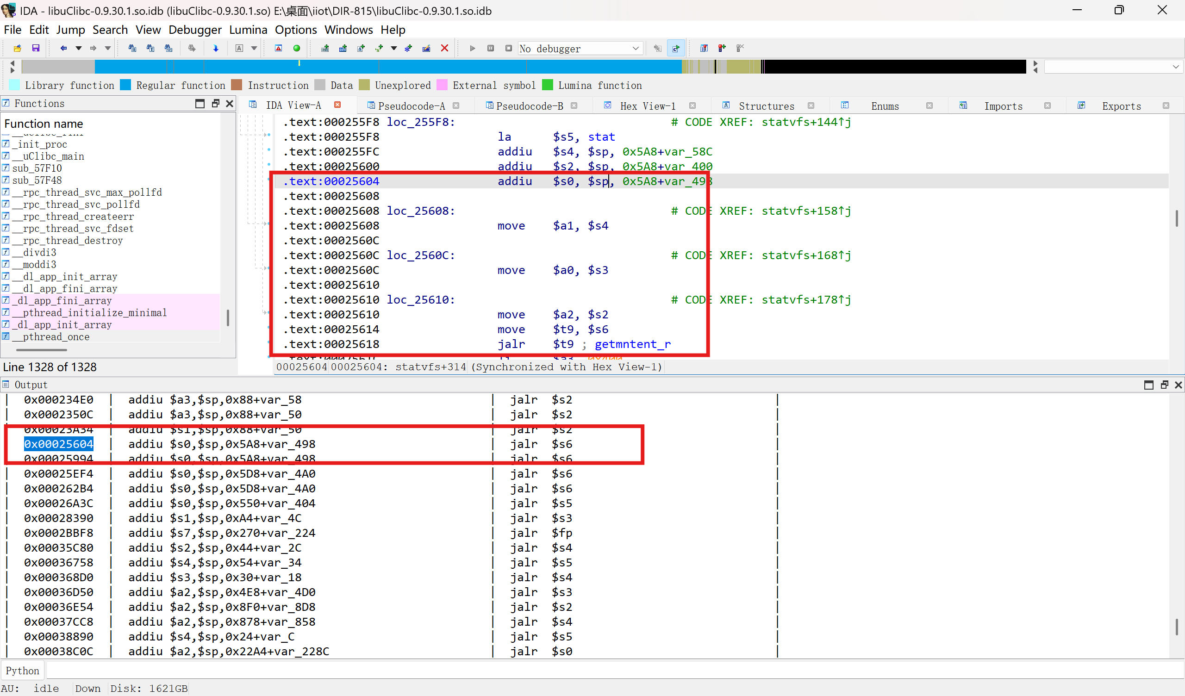Viewport: 1185px width, 696px height.
Task: Open the Jump menu
Action: pos(70,30)
